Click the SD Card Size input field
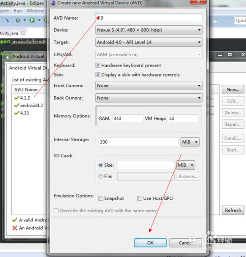246x257 pixels. (x=146, y=165)
